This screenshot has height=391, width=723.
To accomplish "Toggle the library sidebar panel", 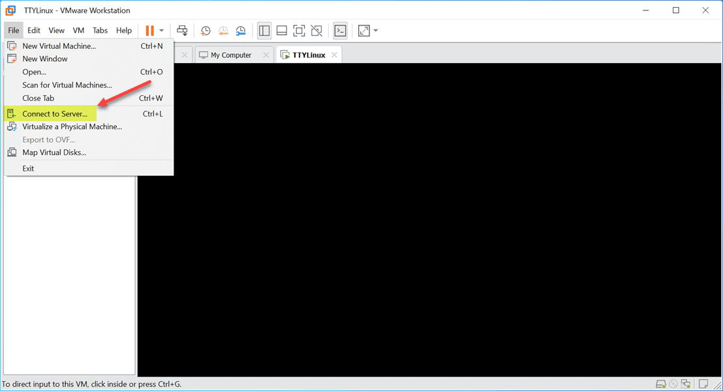I will pos(264,31).
